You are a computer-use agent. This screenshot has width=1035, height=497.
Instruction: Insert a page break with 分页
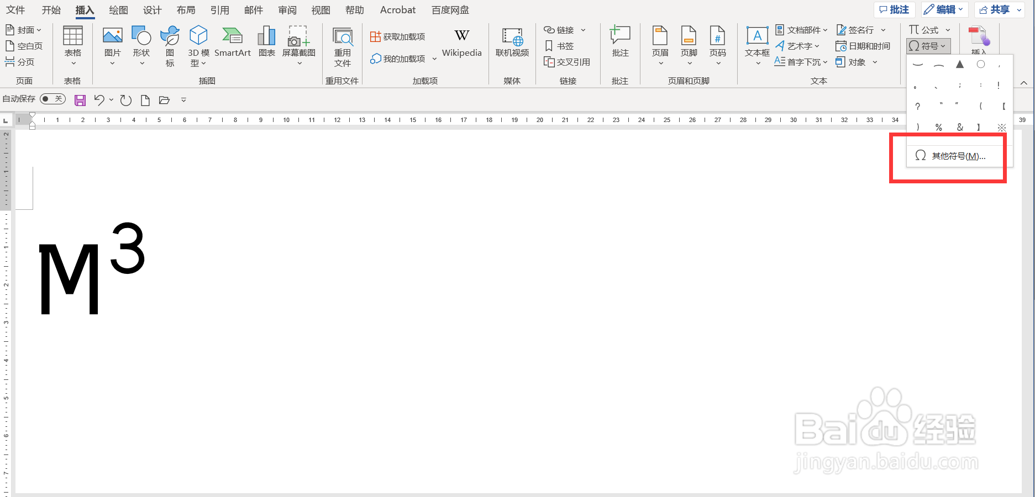[20, 62]
